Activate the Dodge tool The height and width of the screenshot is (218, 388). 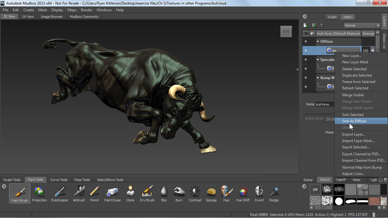click(x=274, y=194)
